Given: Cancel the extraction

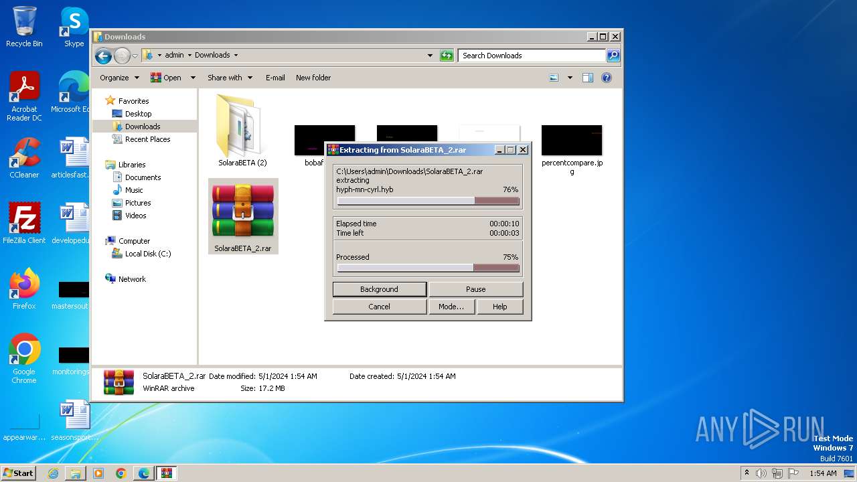Looking at the screenshot, I should [x=380, y=307].
